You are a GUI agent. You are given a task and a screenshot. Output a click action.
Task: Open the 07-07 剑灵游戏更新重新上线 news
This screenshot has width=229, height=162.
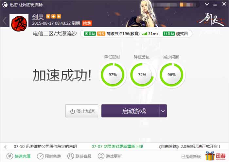click(x=117, y=147)
